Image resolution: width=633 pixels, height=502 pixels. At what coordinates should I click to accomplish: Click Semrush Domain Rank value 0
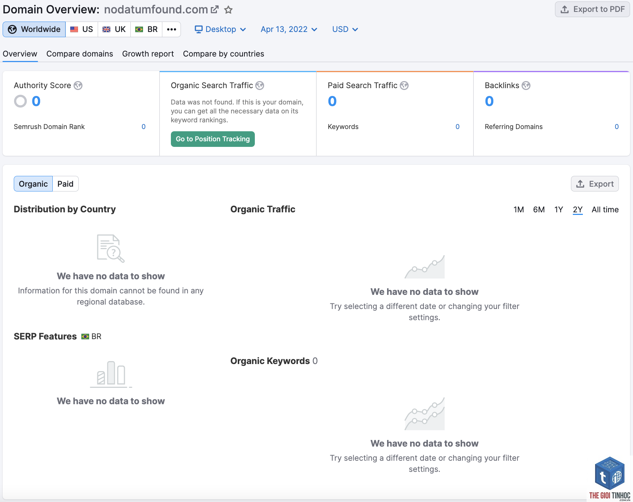point(144,127)
